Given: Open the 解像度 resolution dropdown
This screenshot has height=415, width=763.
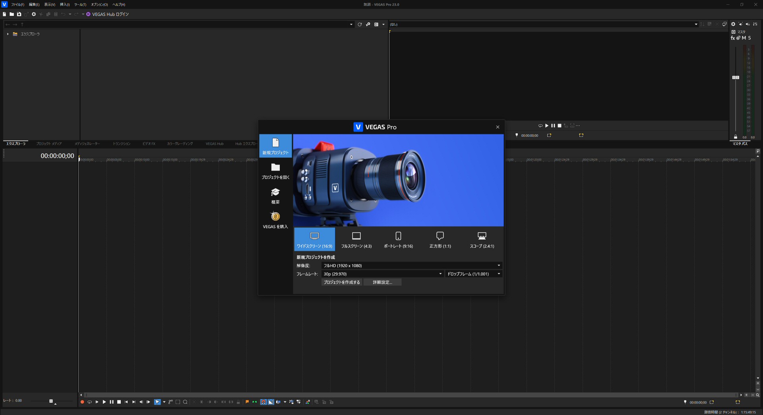Looking at the screenshot, I should coord(411,266).
